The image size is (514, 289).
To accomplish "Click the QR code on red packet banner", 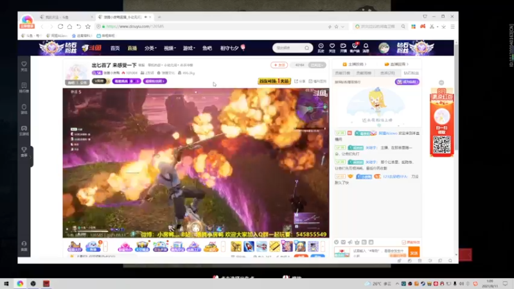I will [441, 144].
